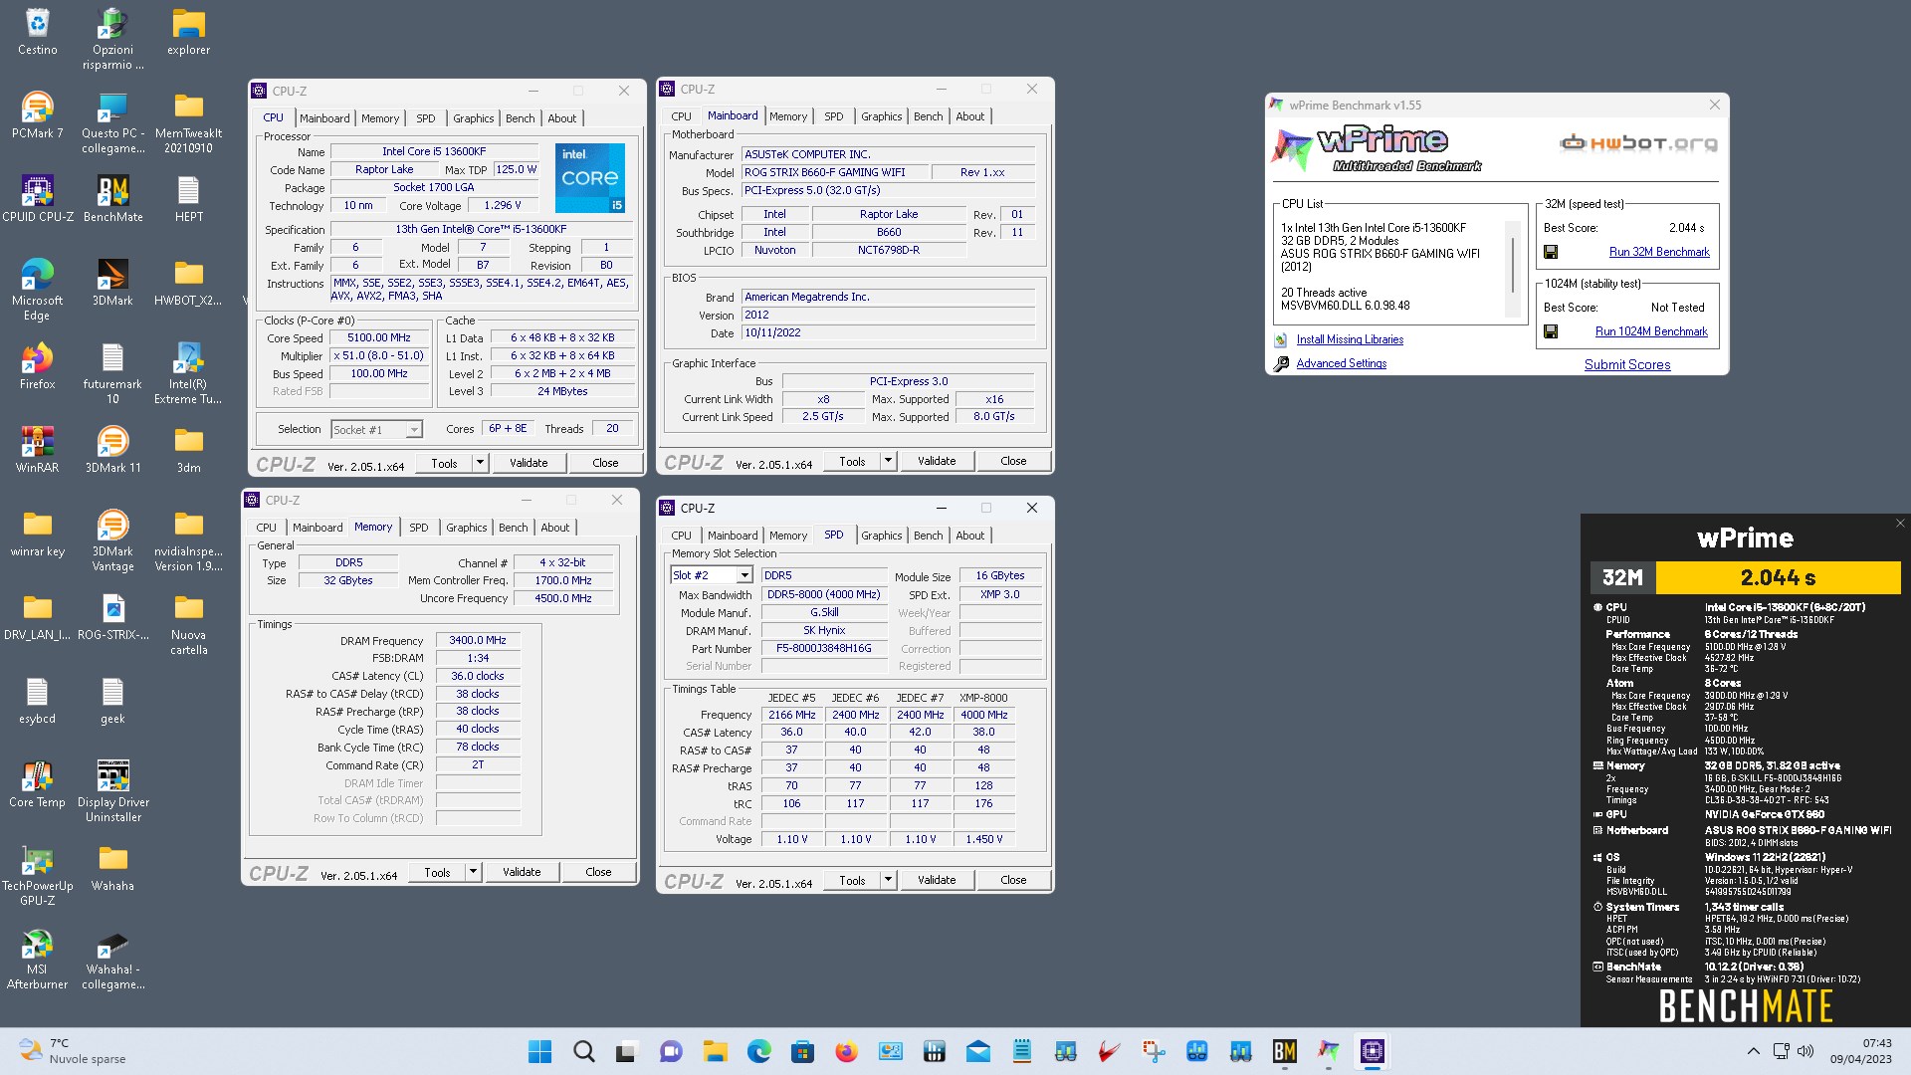The width and height of the screenshot is (1911, 1075).
Task: Open Tools dropdown arrow in SPD window
Action: coord(888,880)
